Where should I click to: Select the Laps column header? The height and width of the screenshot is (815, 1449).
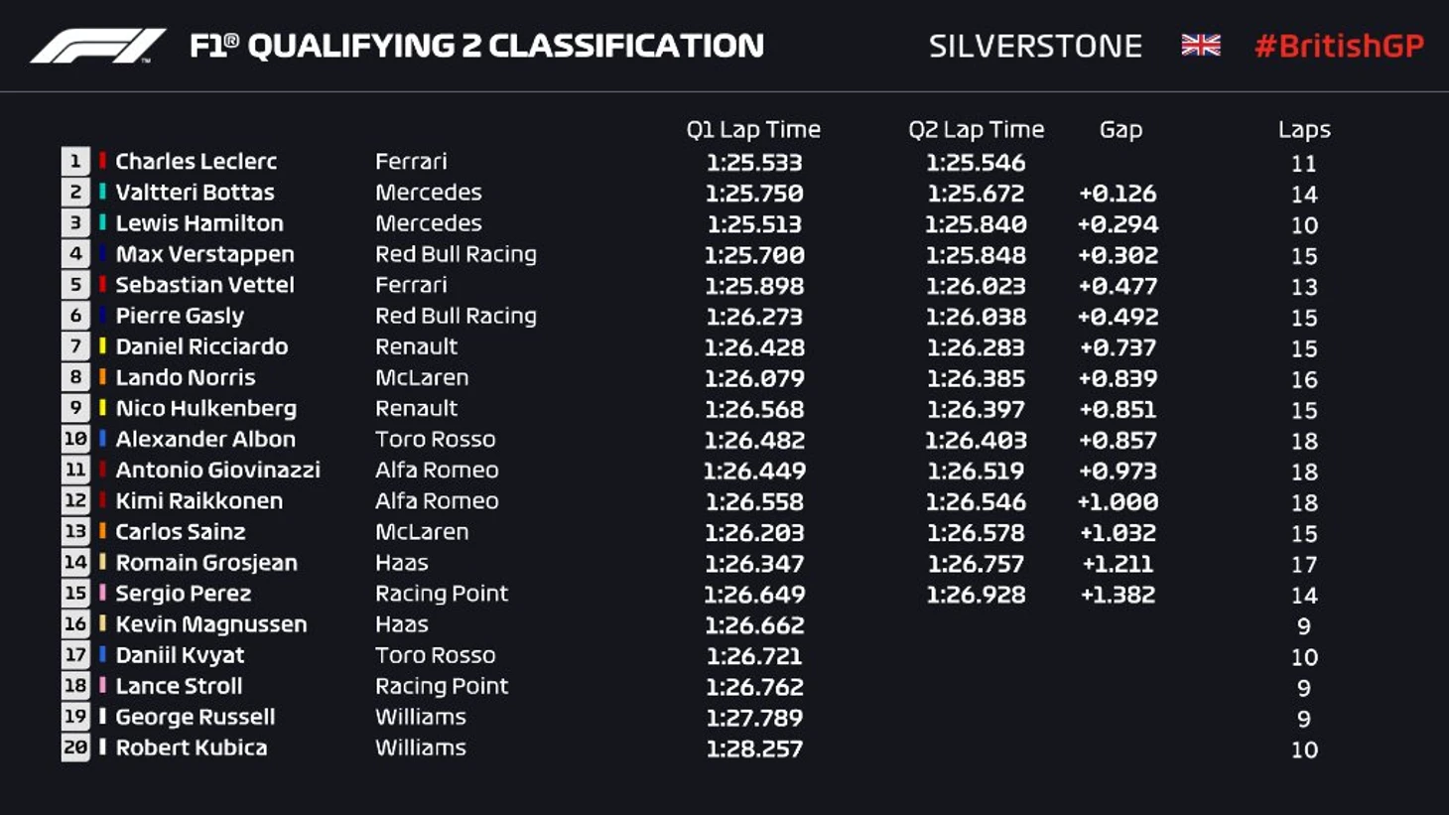1304,130
